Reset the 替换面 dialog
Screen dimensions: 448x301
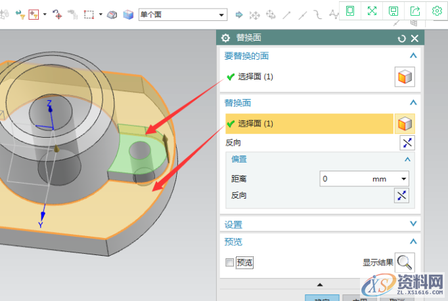tap(402, 39)
